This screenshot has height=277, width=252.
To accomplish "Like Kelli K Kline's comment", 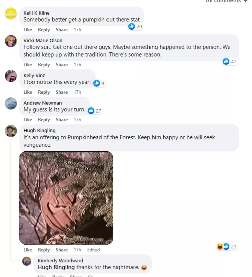I will click(x=28, y=30).
